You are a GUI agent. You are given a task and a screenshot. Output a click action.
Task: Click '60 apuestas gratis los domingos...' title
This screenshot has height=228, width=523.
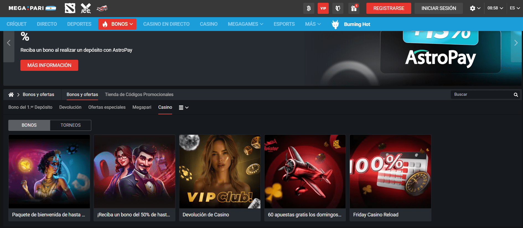(x=305, y=215)
